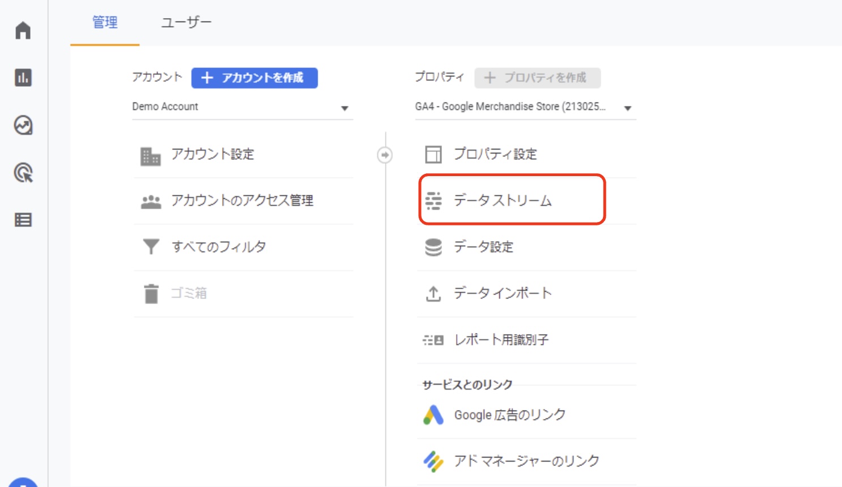Click the サービスとのリンク section heading
Viewport: 842px width, 487px height.
coord(467,385)
